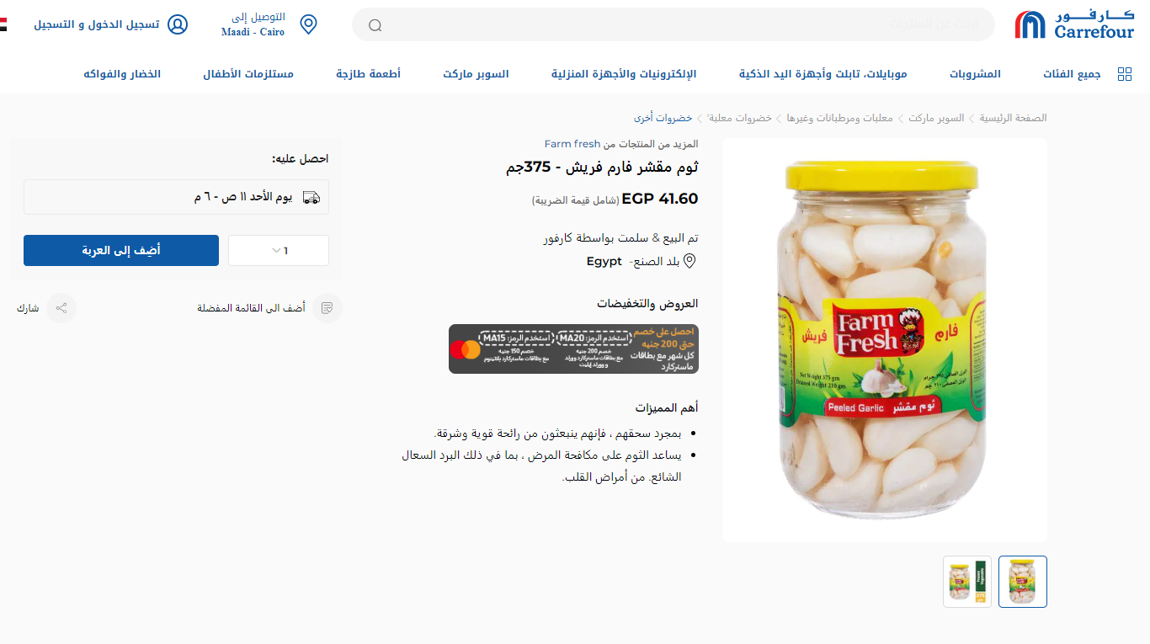Open the quantity dropdown showing 1
The width and height of the screenshot is (1150, 644).
coord(279,251)
